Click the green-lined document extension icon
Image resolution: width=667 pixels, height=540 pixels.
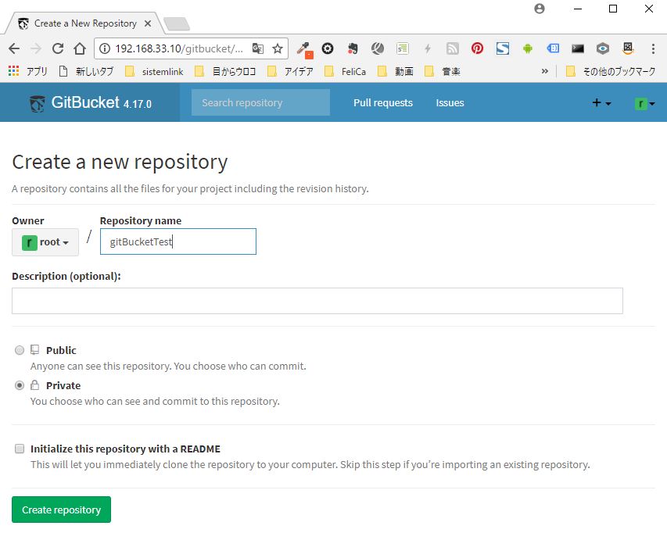tap(402, 48)
